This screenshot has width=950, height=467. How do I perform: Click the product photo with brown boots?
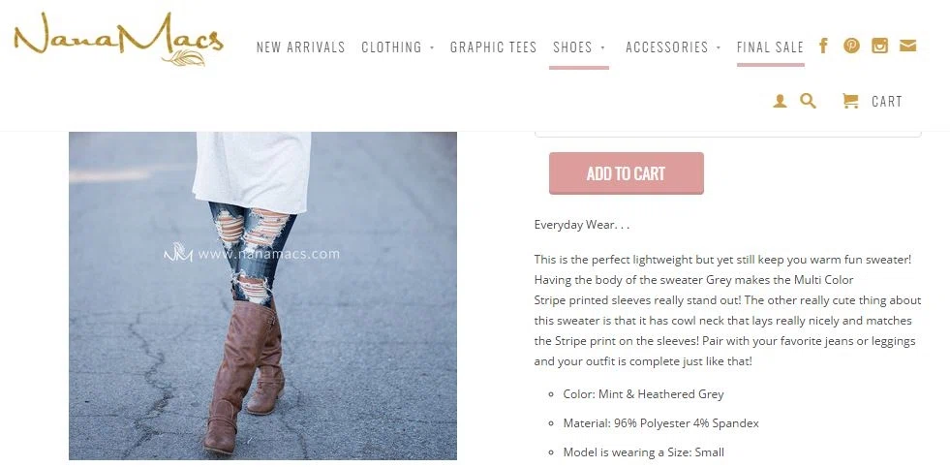tap(262, 296)
